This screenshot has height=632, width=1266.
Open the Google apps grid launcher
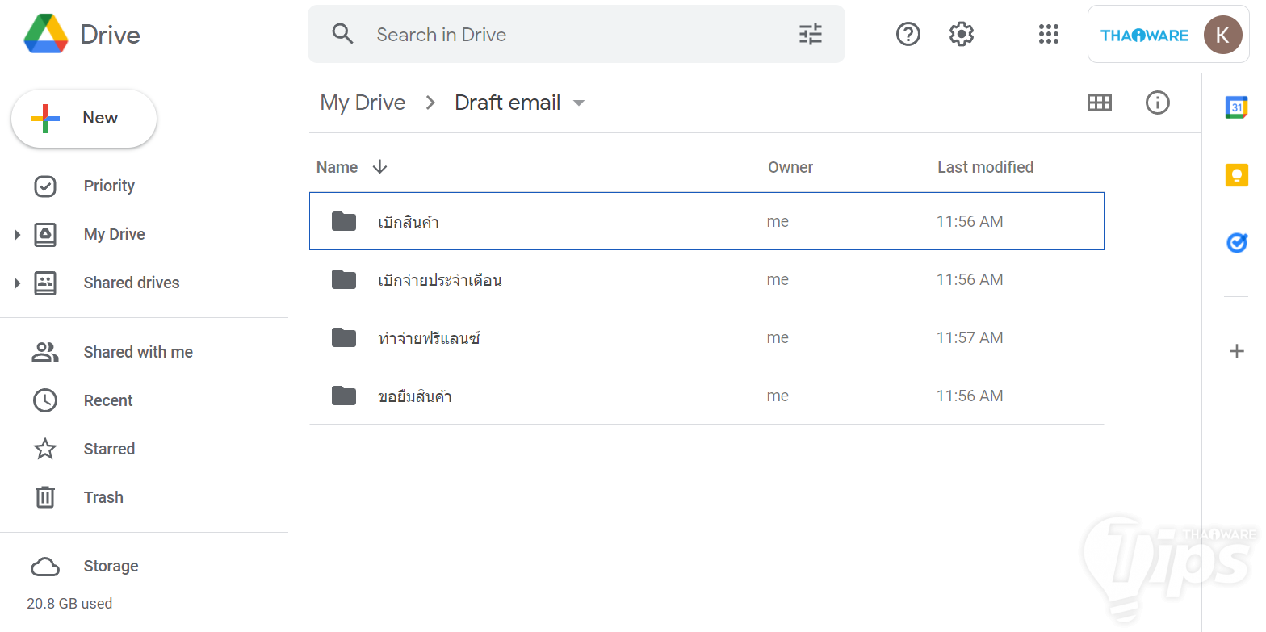pyautogui.click(x=1048, y=34)
